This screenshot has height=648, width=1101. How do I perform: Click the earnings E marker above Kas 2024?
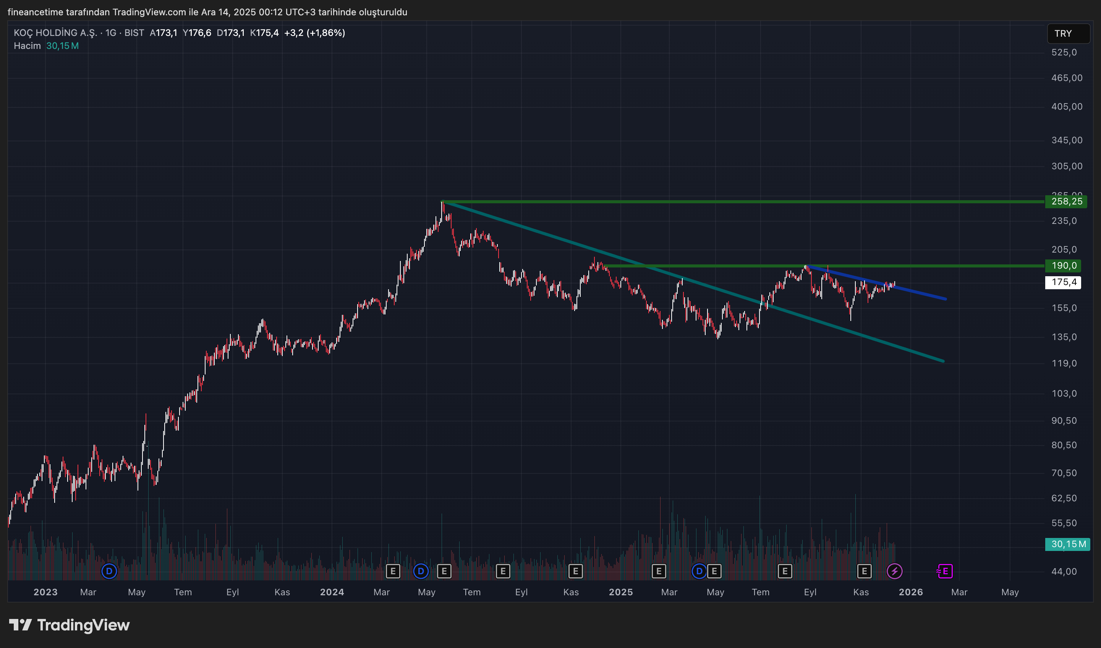tap(575, 571)
